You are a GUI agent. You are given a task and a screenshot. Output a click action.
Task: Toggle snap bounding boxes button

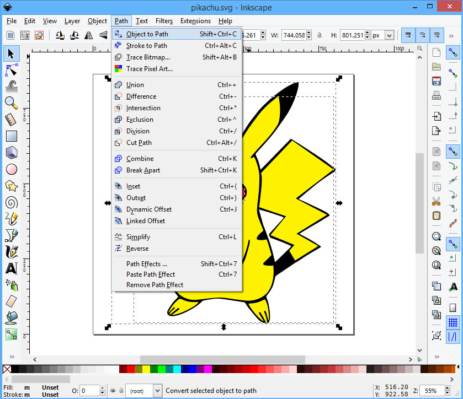[453, 72]
